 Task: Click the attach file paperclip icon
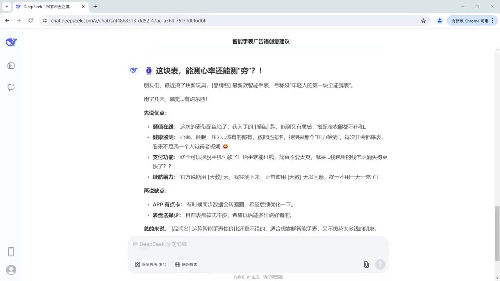click(366, 264)
